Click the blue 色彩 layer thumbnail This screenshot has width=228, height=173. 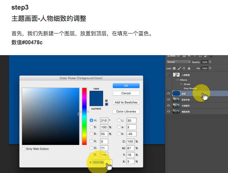click(x=176, y=93)
